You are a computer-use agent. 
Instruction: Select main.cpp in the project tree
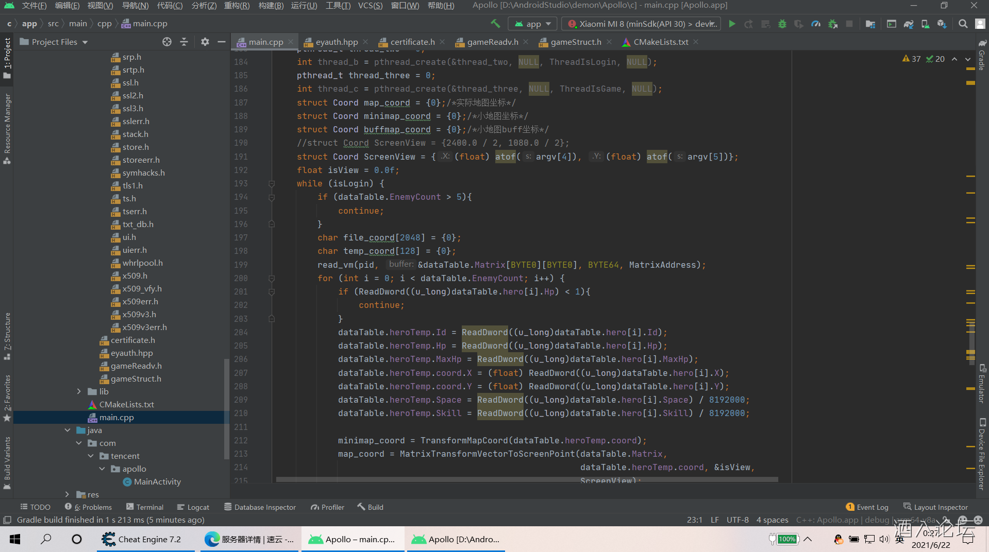[116, 417]
